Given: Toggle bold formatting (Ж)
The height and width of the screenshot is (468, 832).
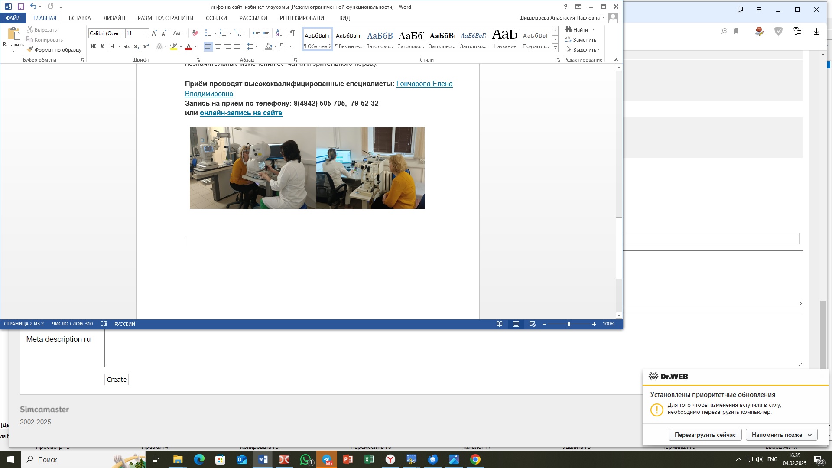Looking at the screenshot, I should click(x=93, y=46).
